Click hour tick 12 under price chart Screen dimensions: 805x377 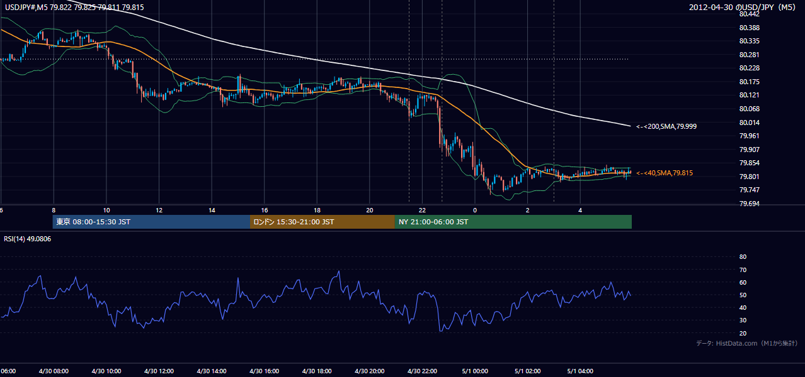(x=159, y=210)
